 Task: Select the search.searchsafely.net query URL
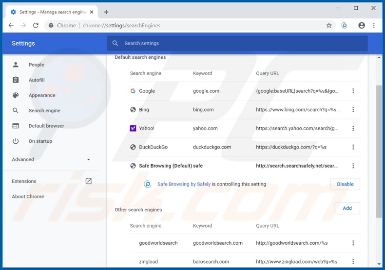(297, 166)
